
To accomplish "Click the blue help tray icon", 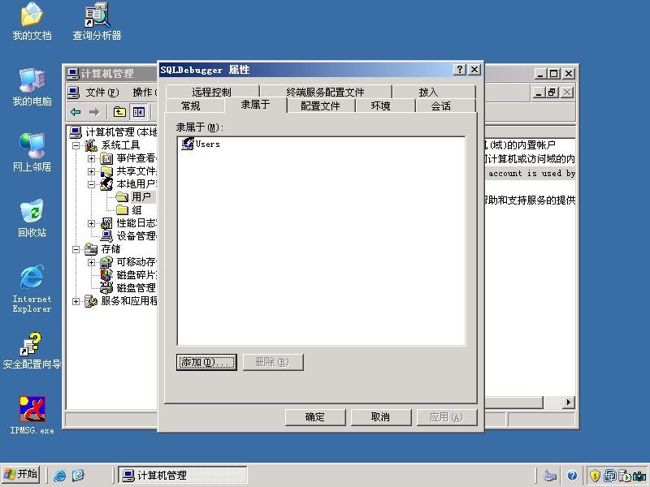I will [573, 476].
